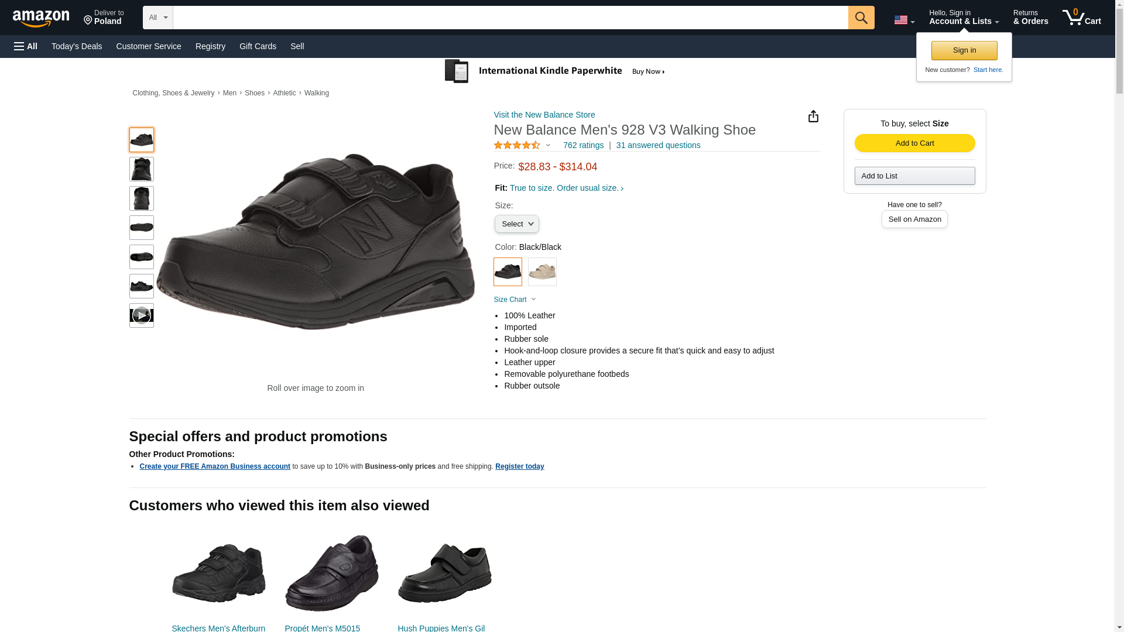Click the Deliver to Poland location icon

[x=88, y=20]
